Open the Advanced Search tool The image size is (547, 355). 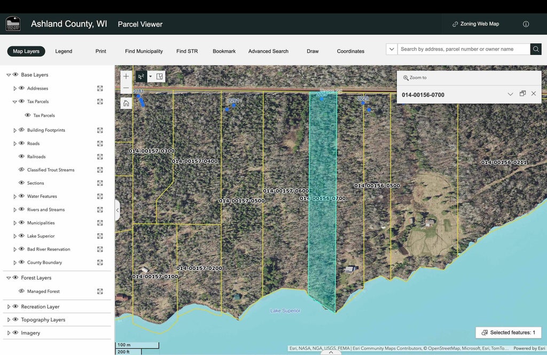click(268, 51)
